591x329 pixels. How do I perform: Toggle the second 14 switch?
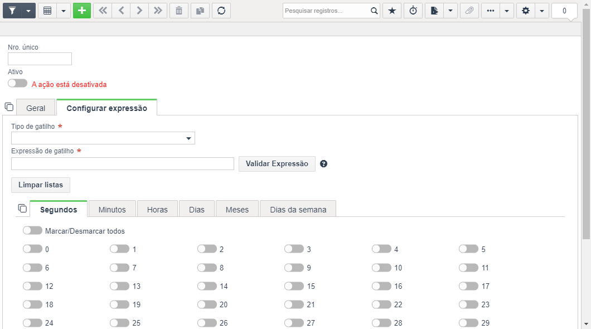207,286
